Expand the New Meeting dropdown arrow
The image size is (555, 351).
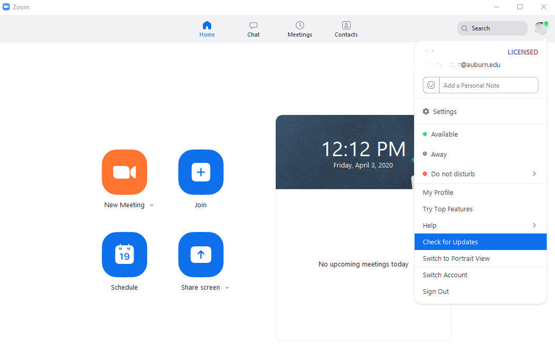(152, 205)
